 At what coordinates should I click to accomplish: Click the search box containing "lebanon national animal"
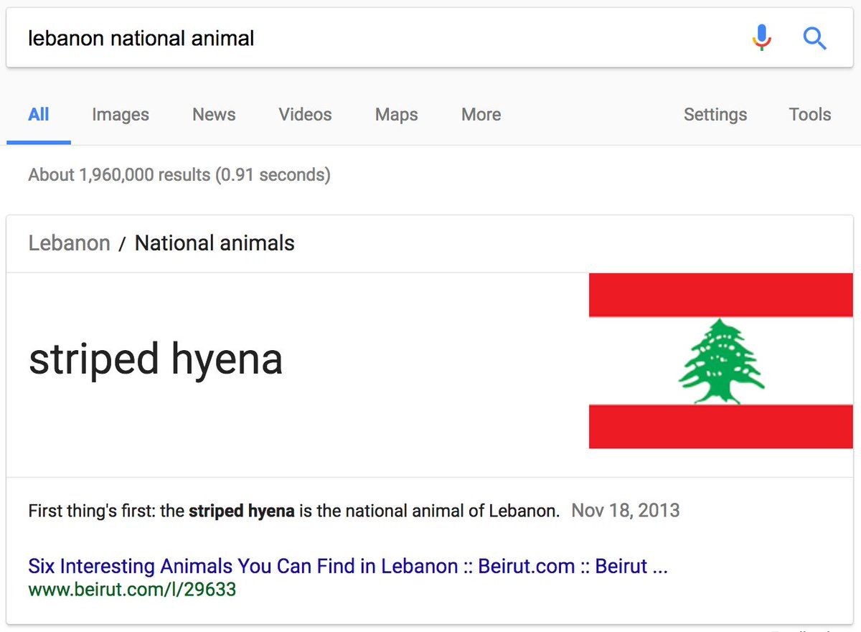[x=359, y=38]
